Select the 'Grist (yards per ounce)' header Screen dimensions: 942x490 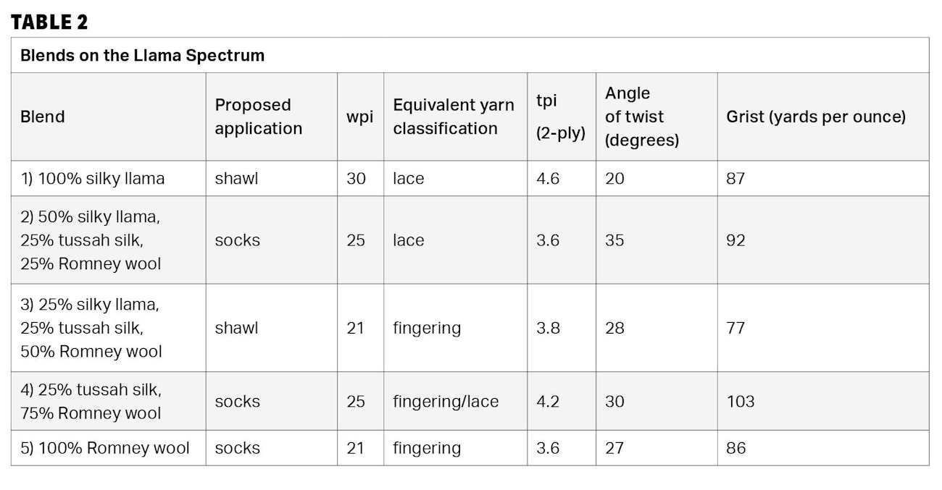click(x=815, y=117)
